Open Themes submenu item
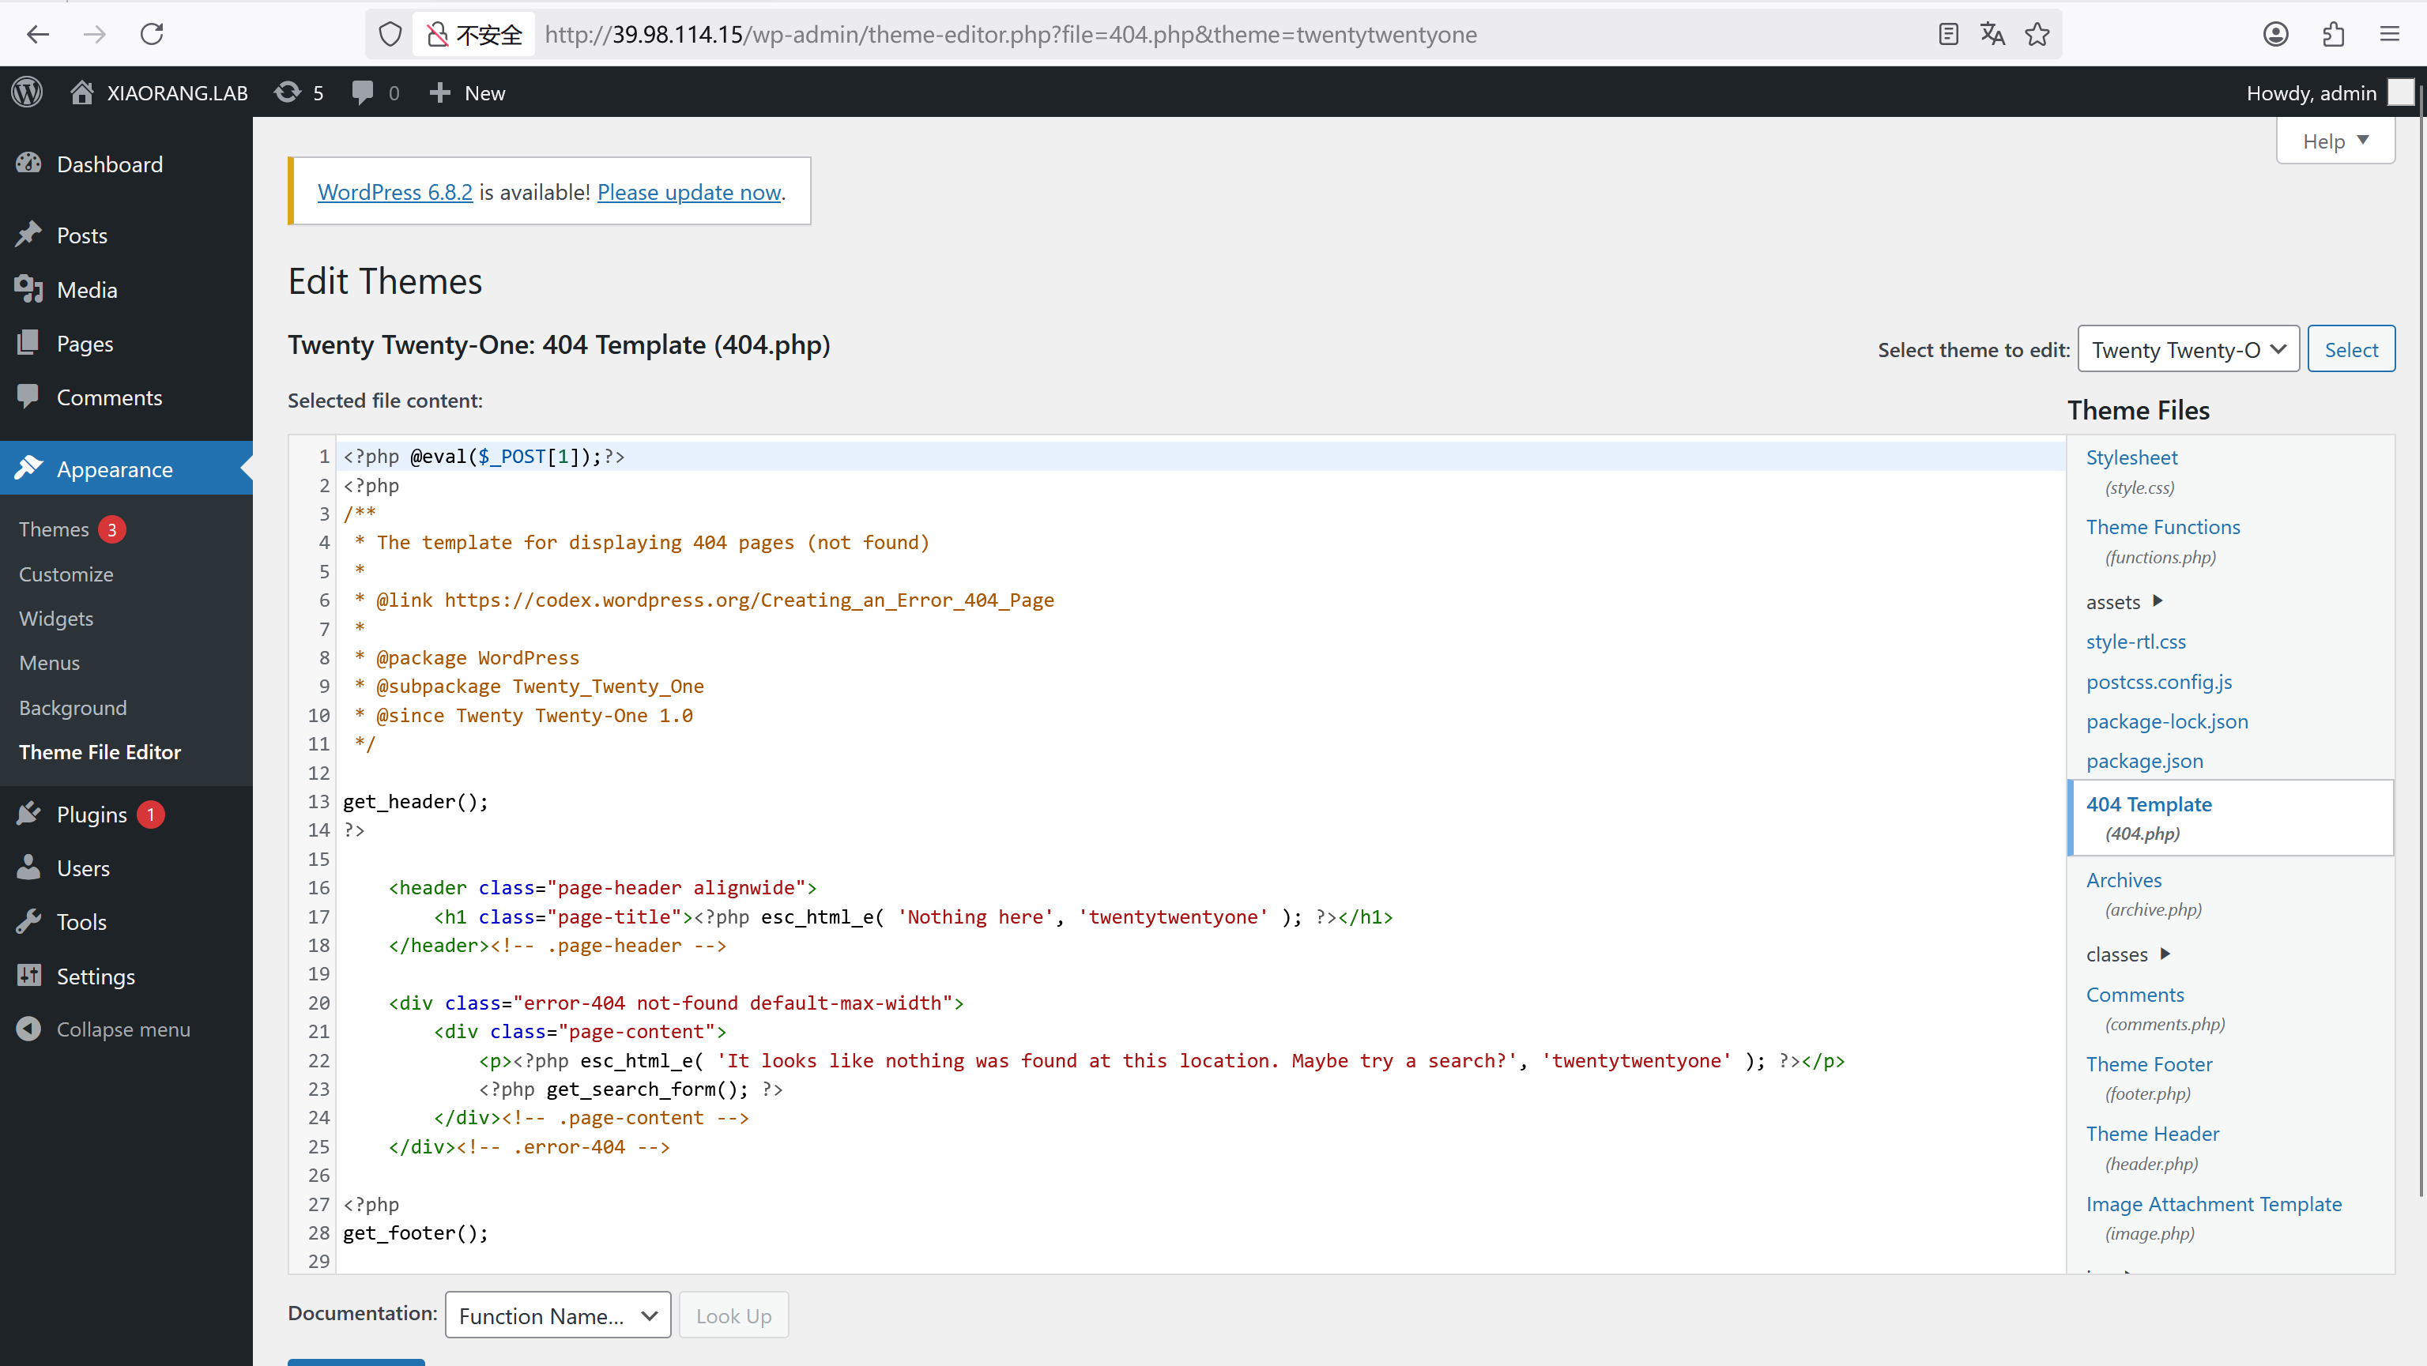This screenshot has height=1366, width=2427. pyautogui.click(x=54, y=529)
